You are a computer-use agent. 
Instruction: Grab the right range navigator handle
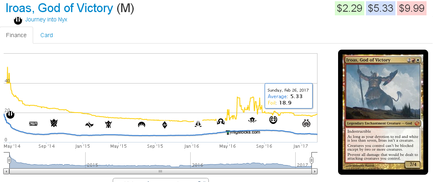(x=312, y=160)
